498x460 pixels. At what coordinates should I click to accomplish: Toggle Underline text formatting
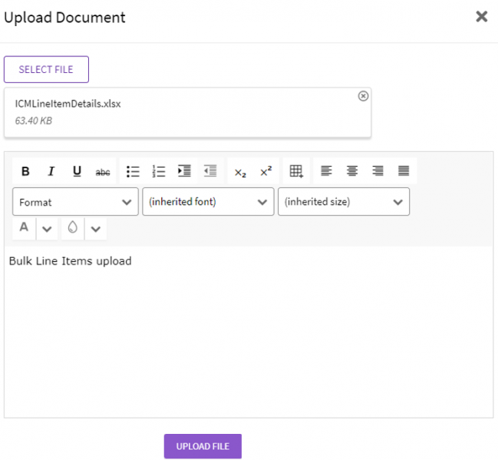pyautogui.click(x=77, y=171)
